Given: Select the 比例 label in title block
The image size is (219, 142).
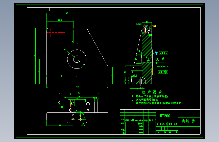Looking at the screenshot, I should click(x=176, y=124).
